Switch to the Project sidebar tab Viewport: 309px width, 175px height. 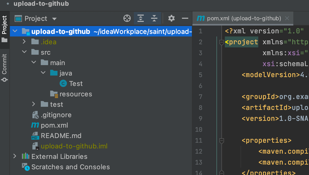[x=4, y=29]
